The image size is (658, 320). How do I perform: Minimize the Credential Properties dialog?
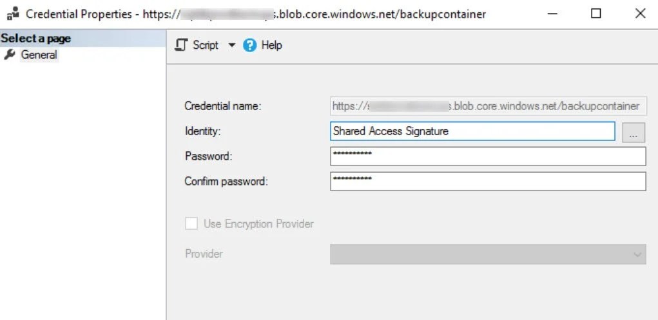pos(552,14)
